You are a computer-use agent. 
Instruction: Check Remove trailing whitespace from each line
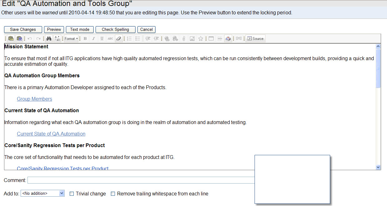tap(113, 194)
